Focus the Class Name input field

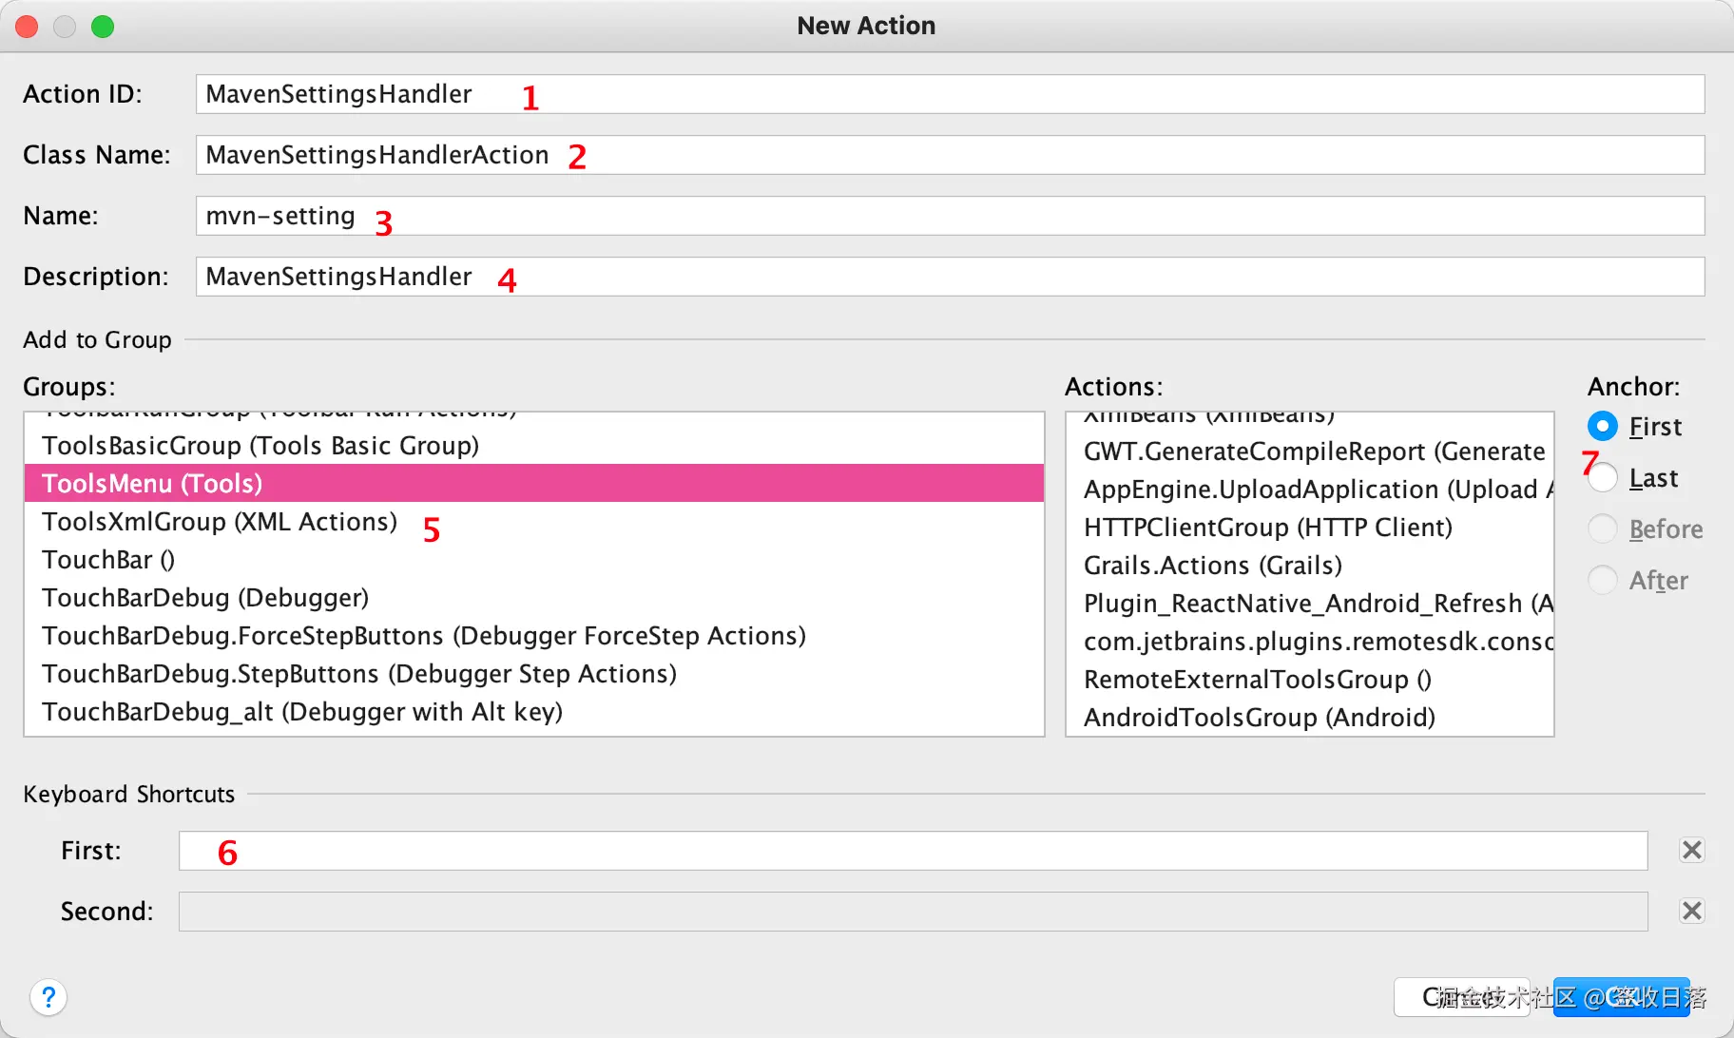click(949, 155)
